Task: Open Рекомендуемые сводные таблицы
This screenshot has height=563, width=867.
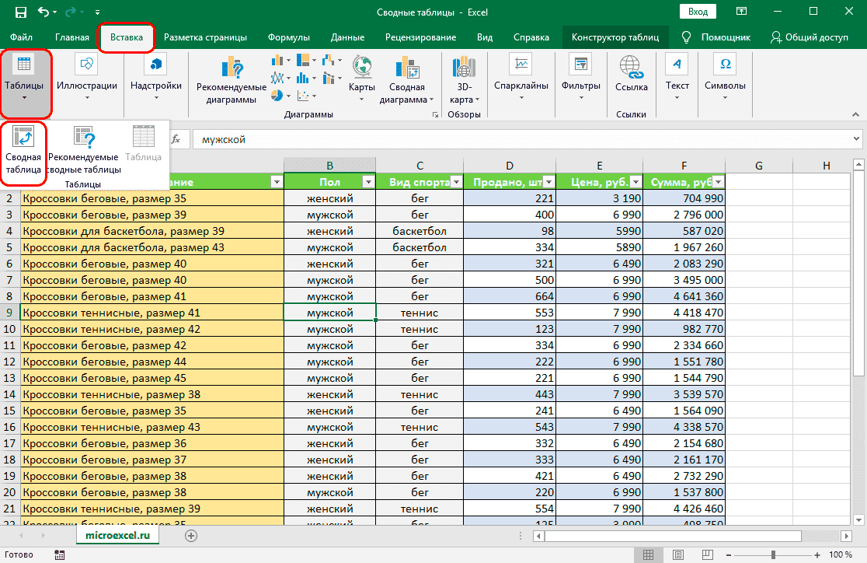Action: [84, 140]
